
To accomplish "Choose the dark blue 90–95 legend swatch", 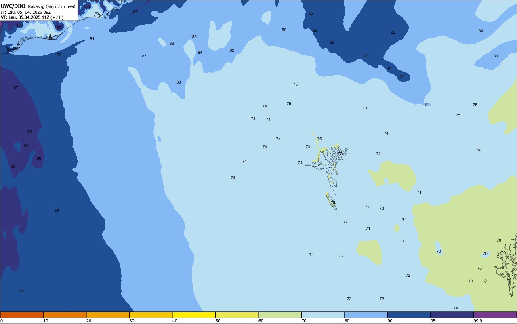I will [x=409, y=315].
